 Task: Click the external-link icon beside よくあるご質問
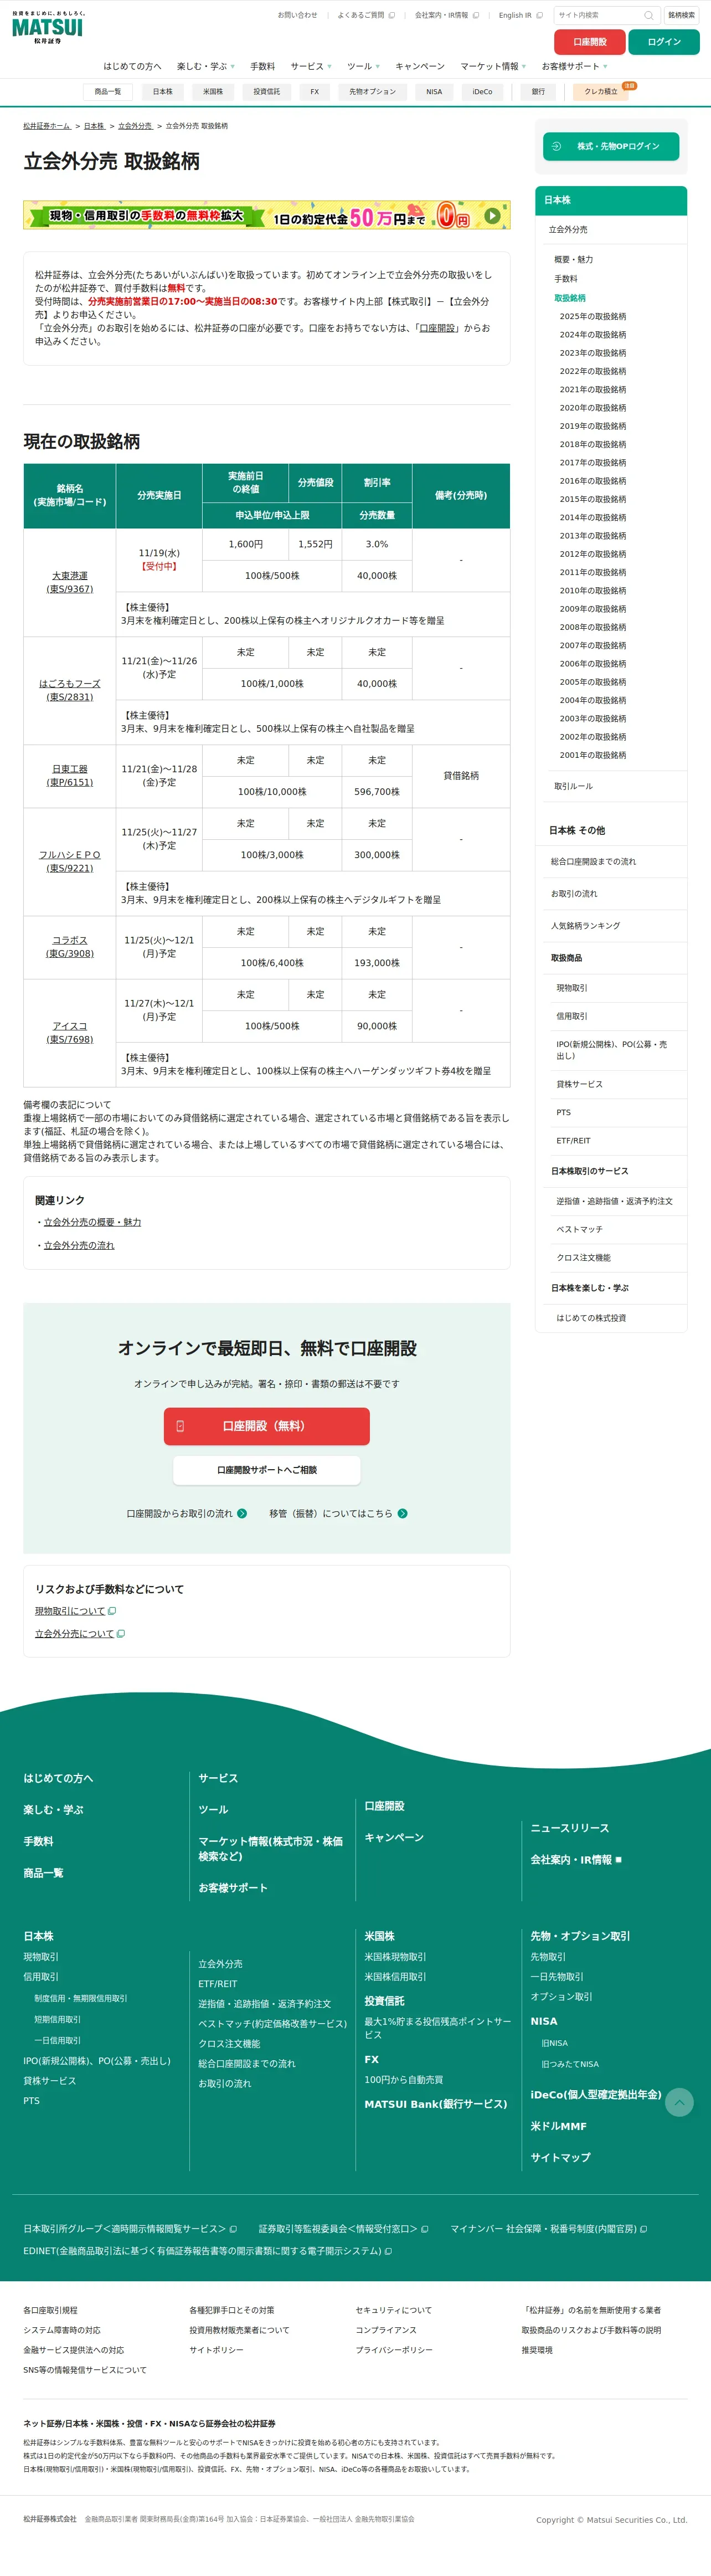tap(392, 15)
